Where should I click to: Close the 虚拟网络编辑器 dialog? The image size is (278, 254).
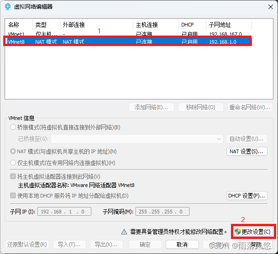271,7
